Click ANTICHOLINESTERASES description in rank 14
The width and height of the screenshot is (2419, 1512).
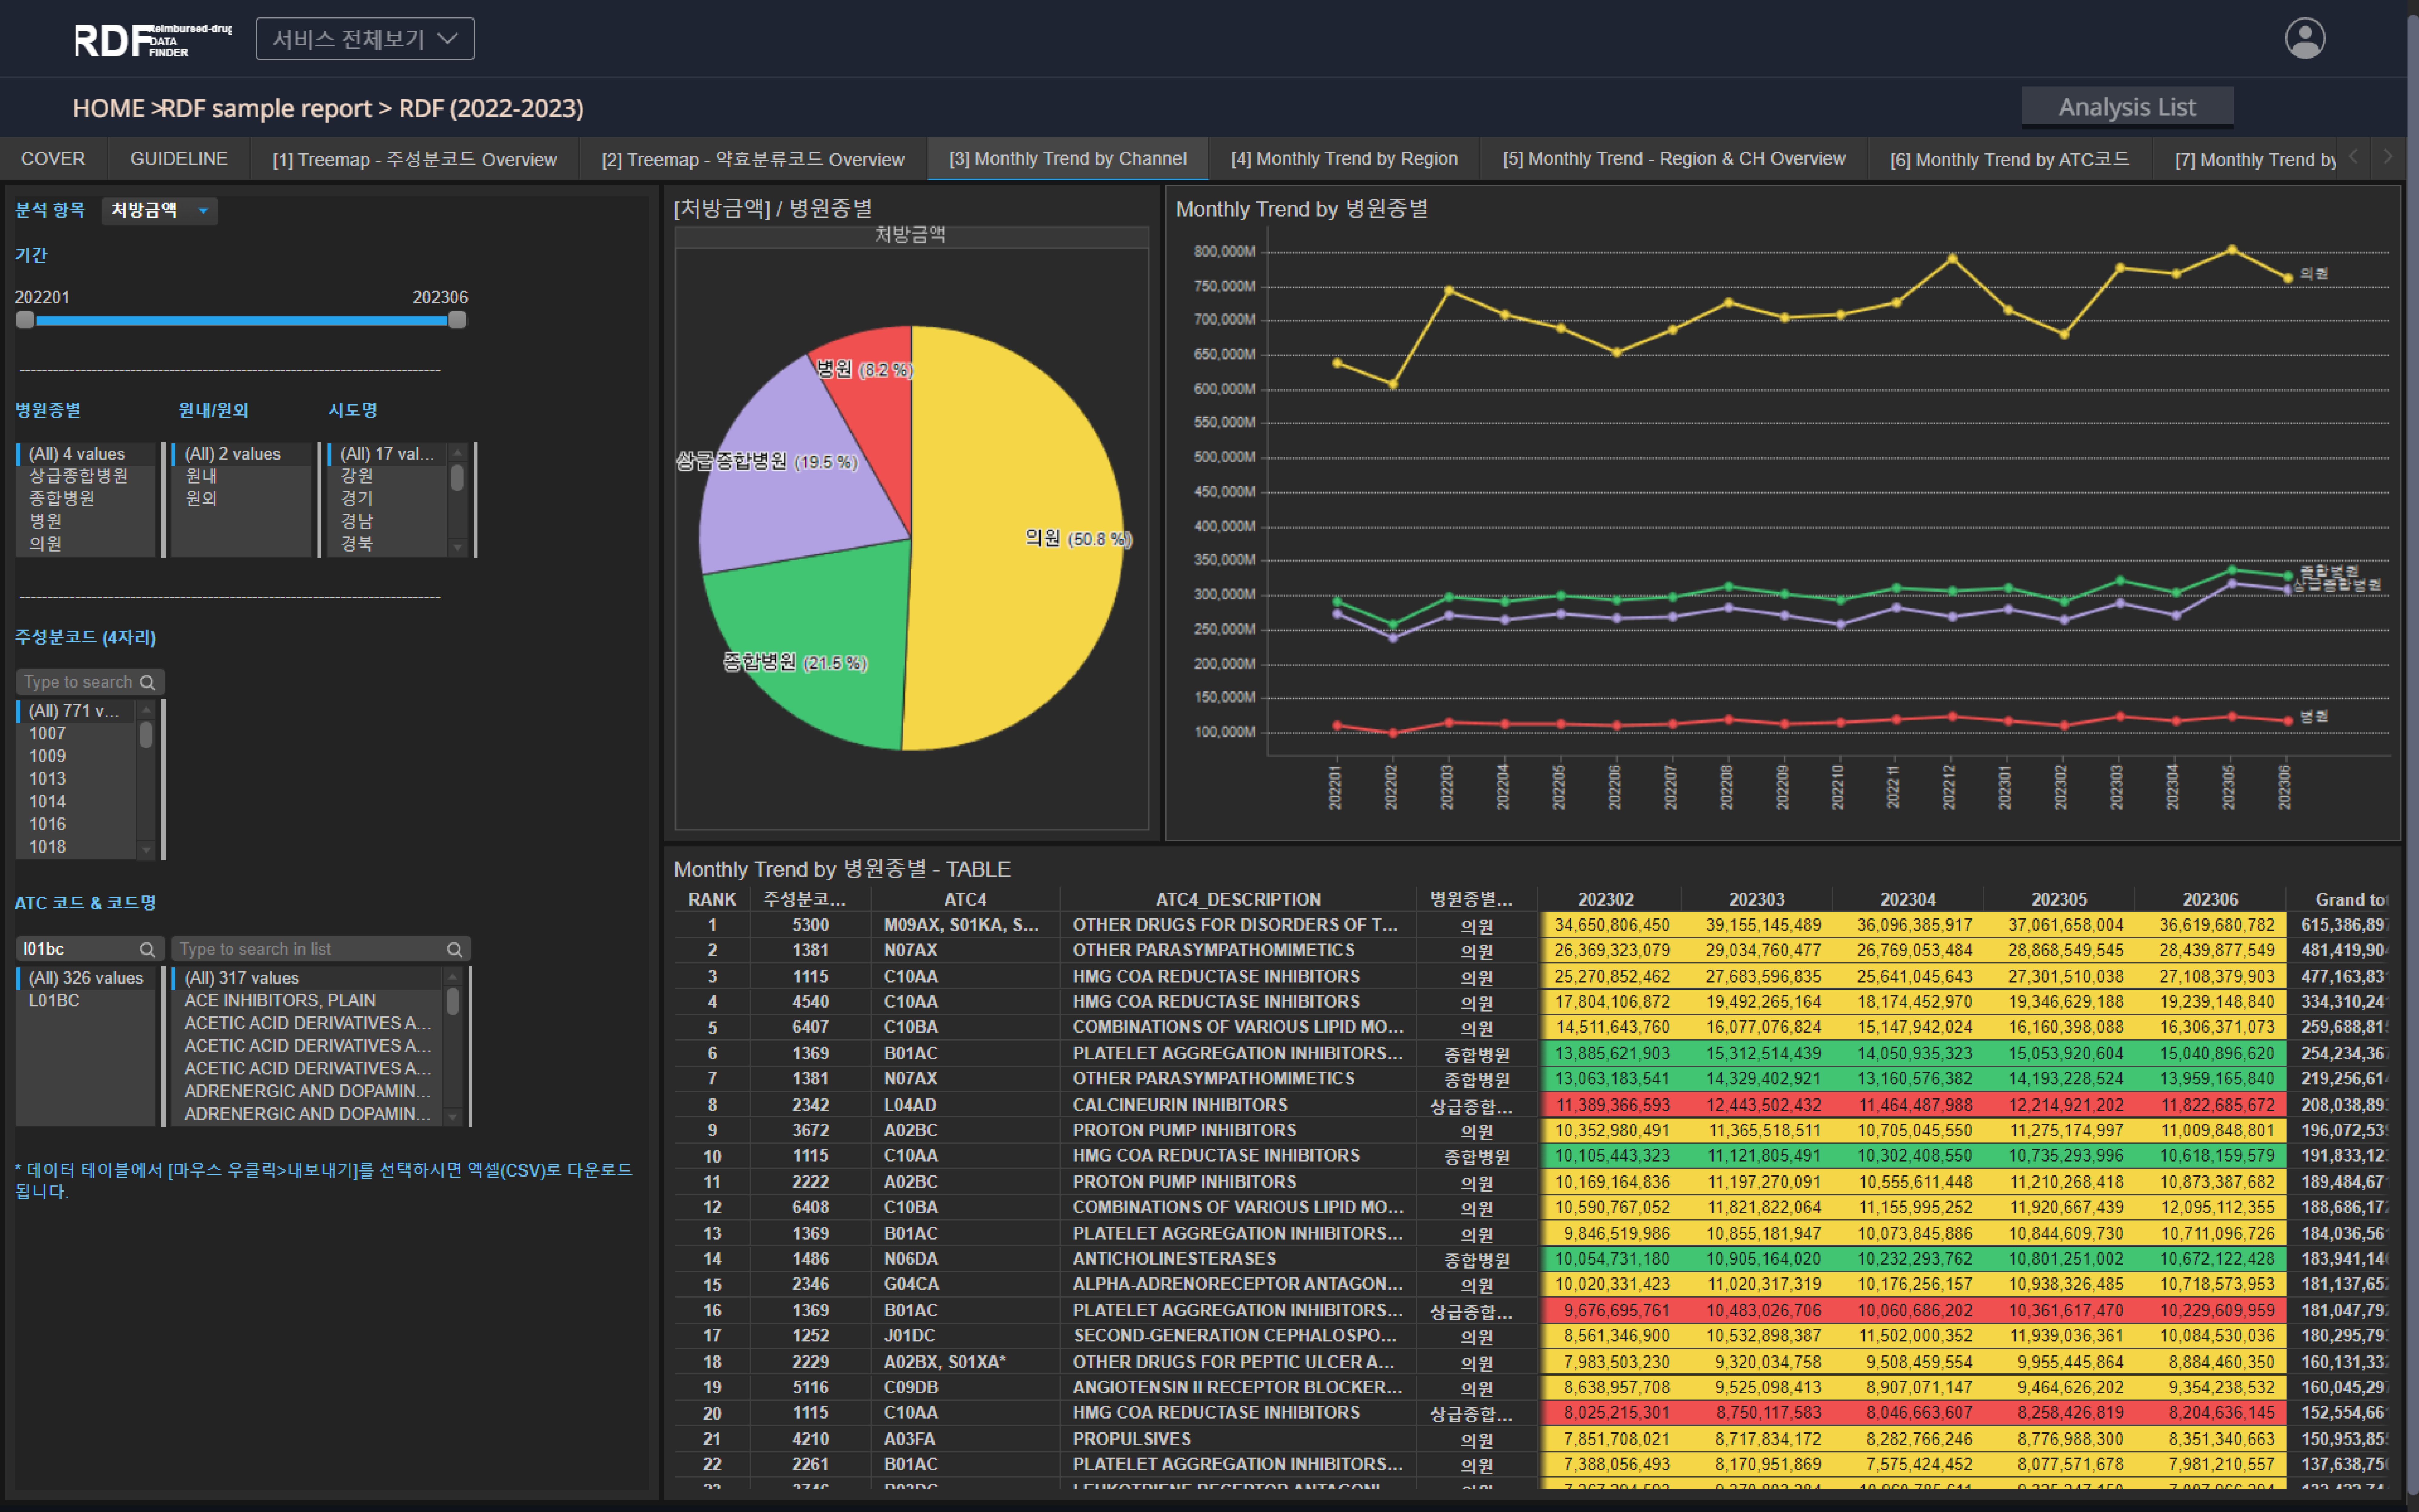1174,1259
